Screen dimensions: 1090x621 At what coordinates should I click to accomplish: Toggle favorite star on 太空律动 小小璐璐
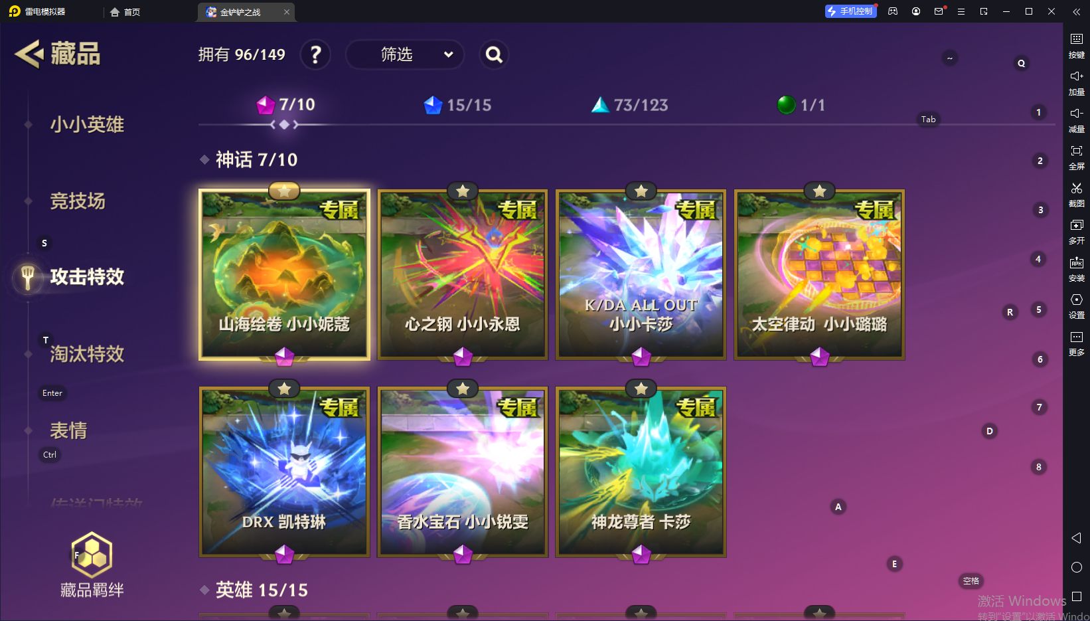click(x=820, y=191)
